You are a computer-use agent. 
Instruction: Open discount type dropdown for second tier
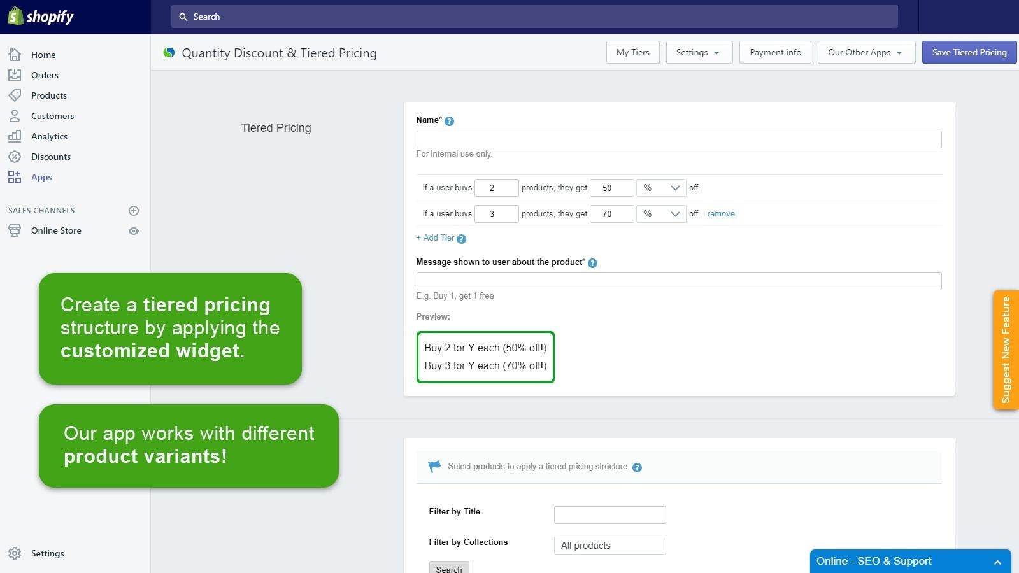point(661,214)
